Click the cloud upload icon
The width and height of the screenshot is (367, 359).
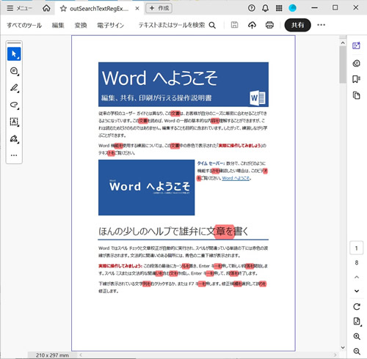252,25
